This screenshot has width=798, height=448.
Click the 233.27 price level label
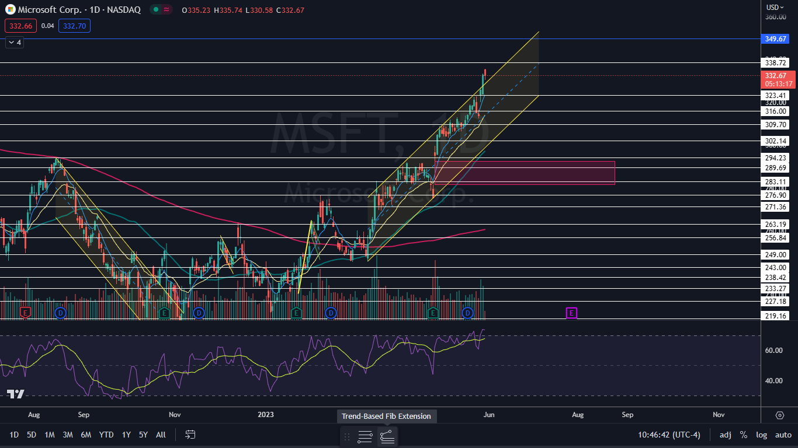click(x=776, y=288)
